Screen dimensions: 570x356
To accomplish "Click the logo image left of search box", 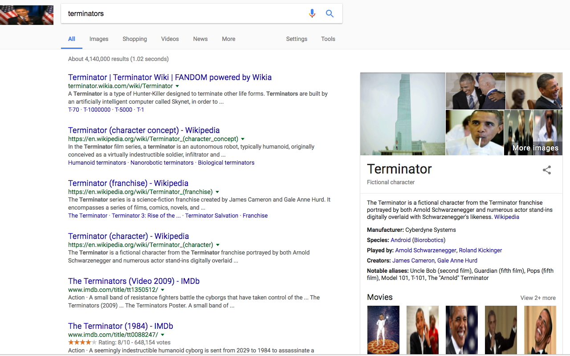I will (x=27, y=15).
